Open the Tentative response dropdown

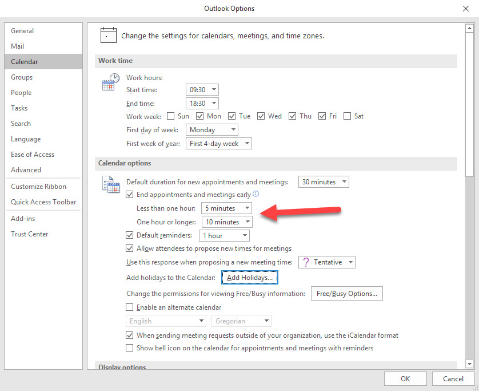327,262
